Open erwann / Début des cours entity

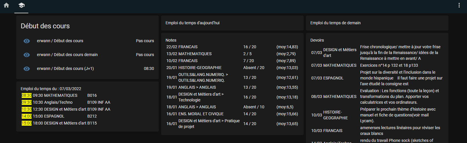pos(60,41)
